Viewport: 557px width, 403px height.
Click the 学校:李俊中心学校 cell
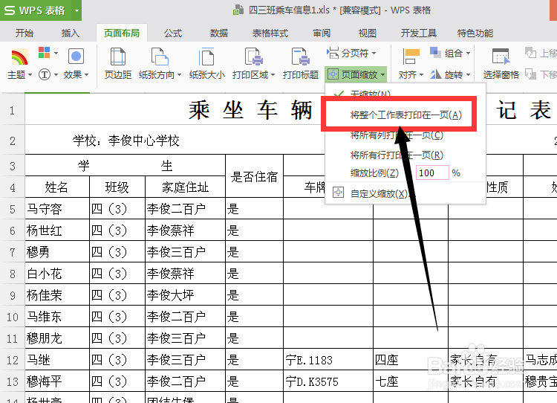coord(126,141)
